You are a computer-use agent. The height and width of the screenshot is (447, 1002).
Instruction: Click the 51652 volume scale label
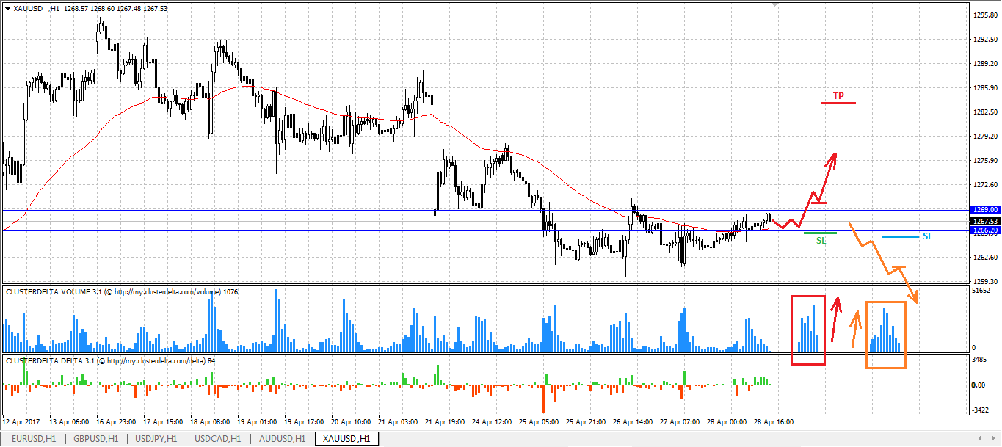[982, 291]
